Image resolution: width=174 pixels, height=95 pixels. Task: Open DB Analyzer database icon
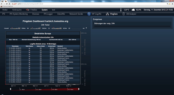click(123, 14)
